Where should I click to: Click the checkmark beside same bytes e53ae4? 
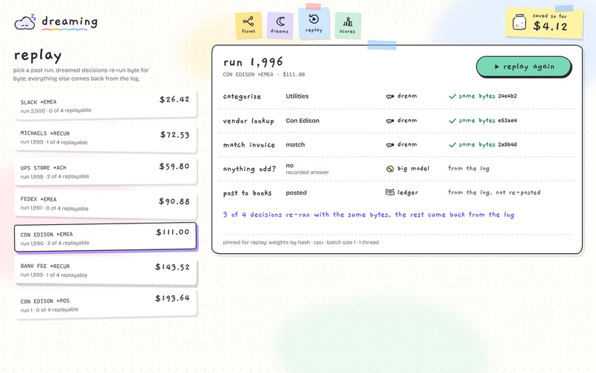tap(453, 121)
